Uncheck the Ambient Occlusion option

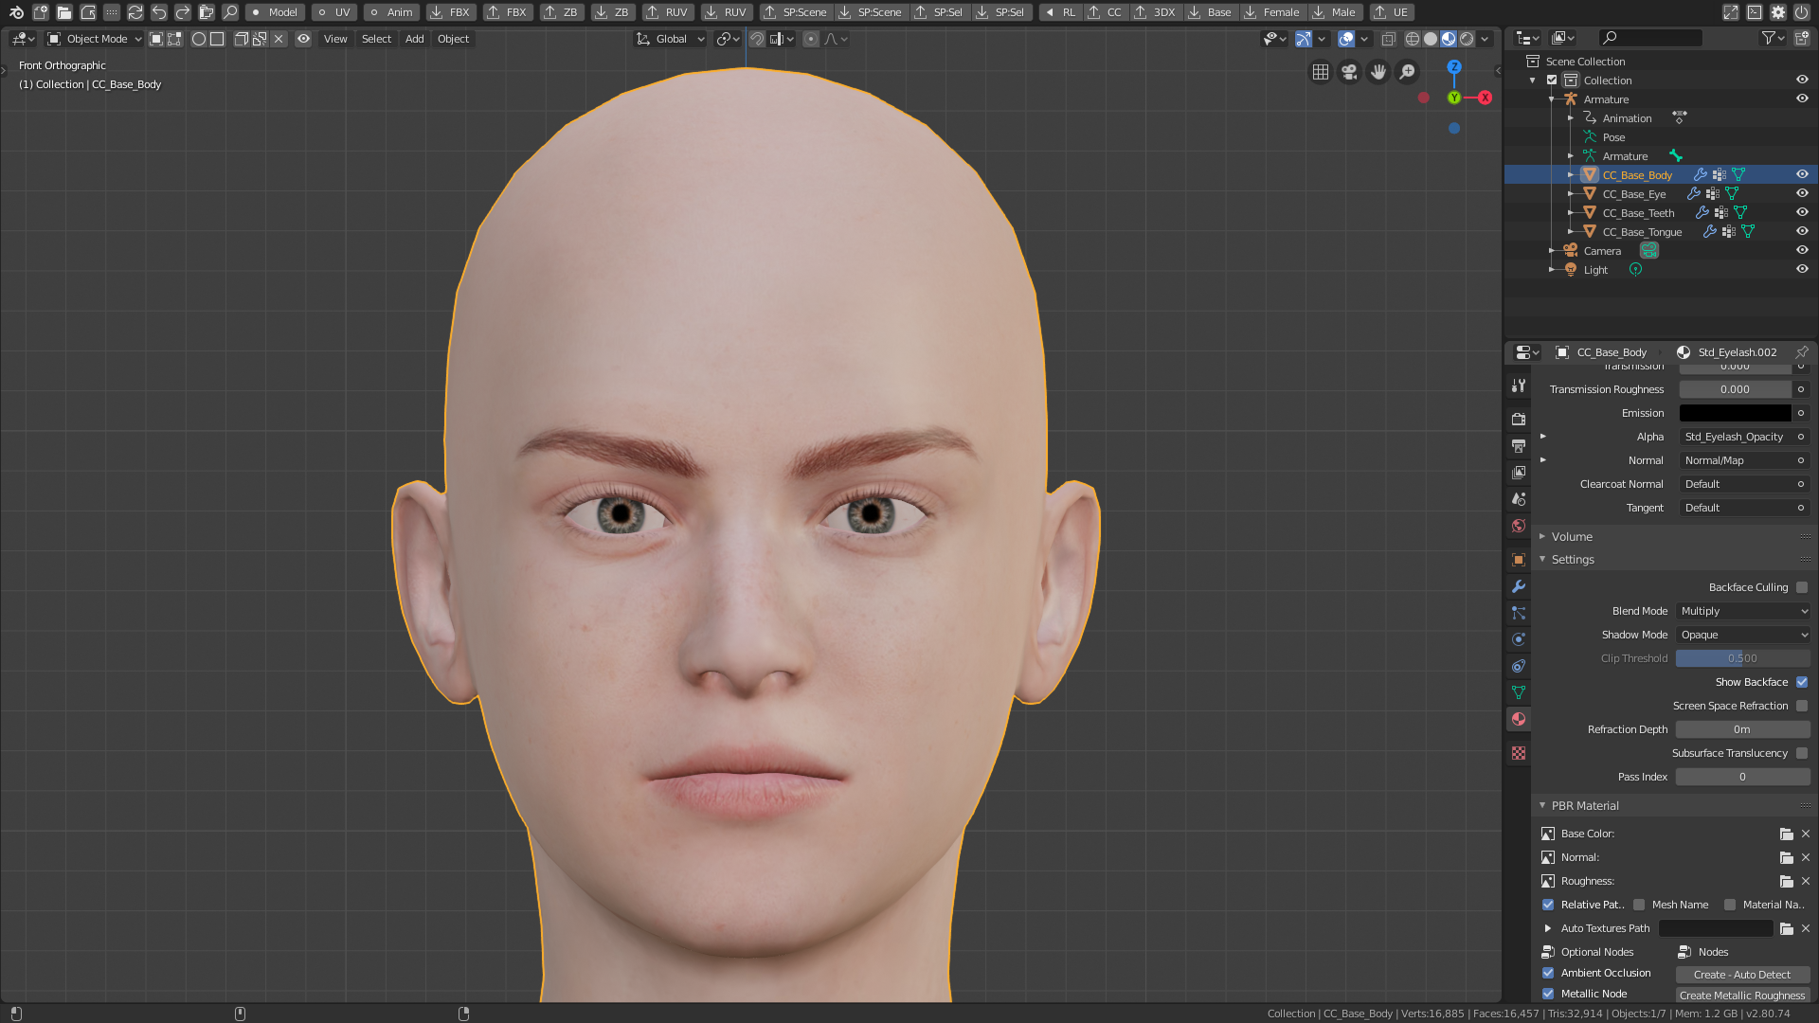(1548, 973)
